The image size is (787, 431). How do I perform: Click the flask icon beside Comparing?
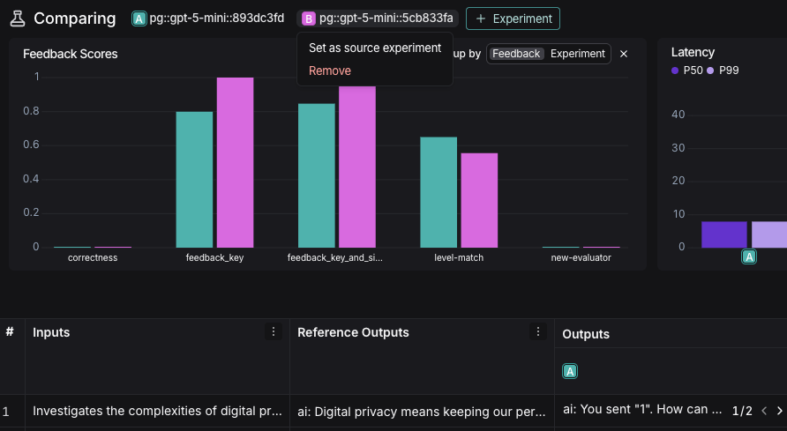[18, 19]
